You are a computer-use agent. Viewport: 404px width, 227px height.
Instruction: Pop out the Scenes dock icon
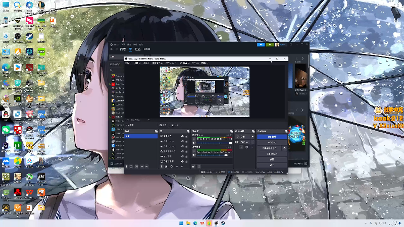[x=156, y=131]
